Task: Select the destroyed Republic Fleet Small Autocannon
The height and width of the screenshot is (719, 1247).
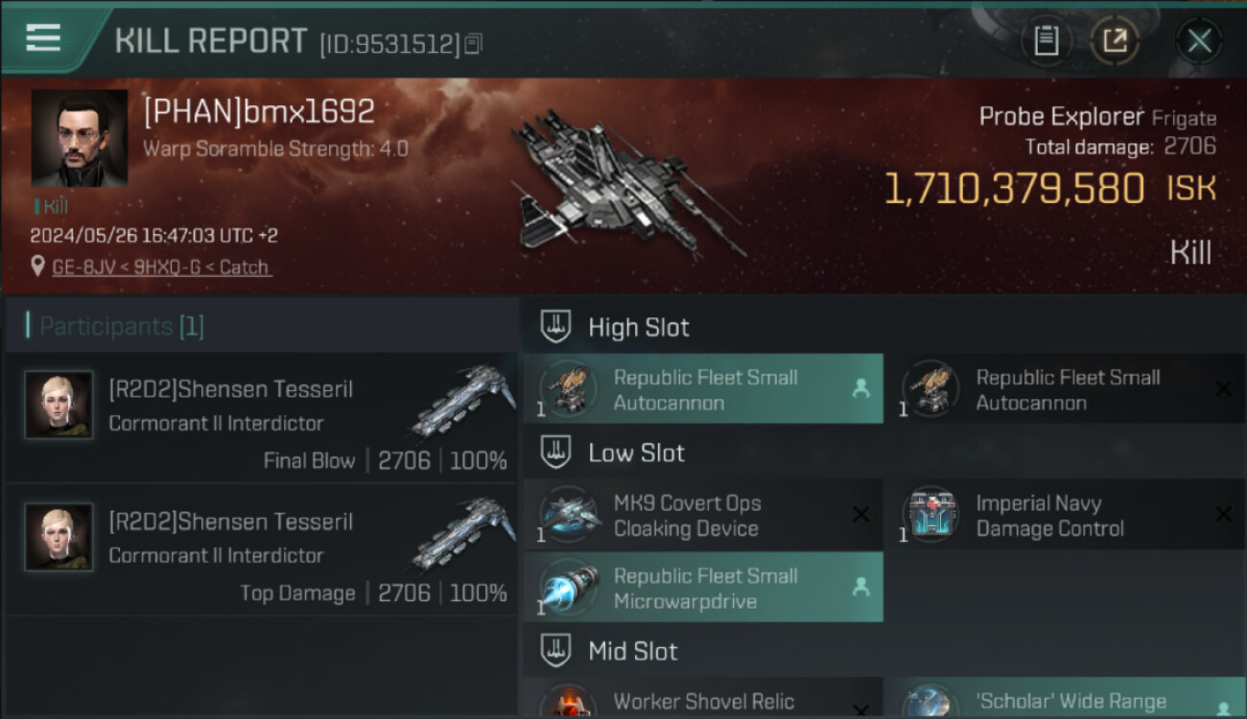Action: click(1065, 389)
